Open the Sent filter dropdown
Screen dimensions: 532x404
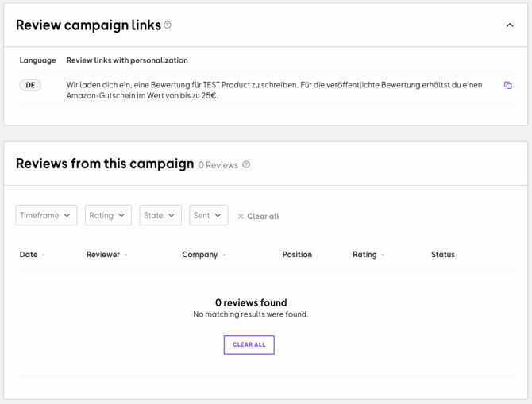tap(208, 215)
